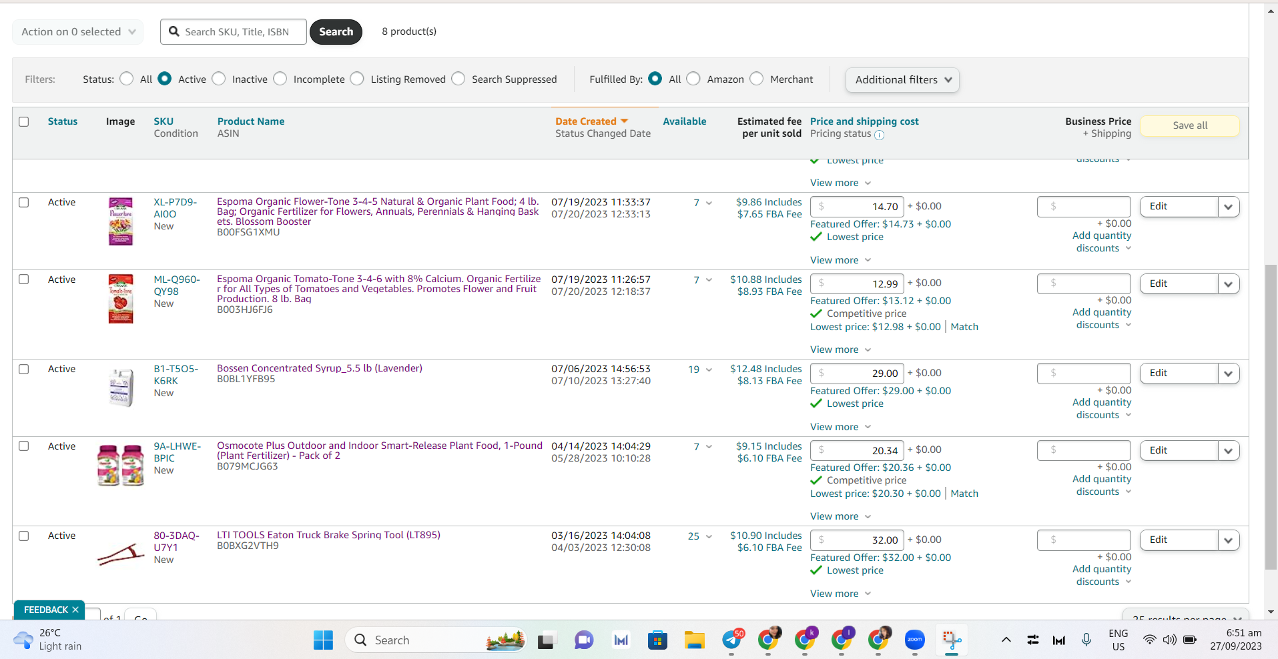Sort the table by the SKU column

click(x=164, y=121)
